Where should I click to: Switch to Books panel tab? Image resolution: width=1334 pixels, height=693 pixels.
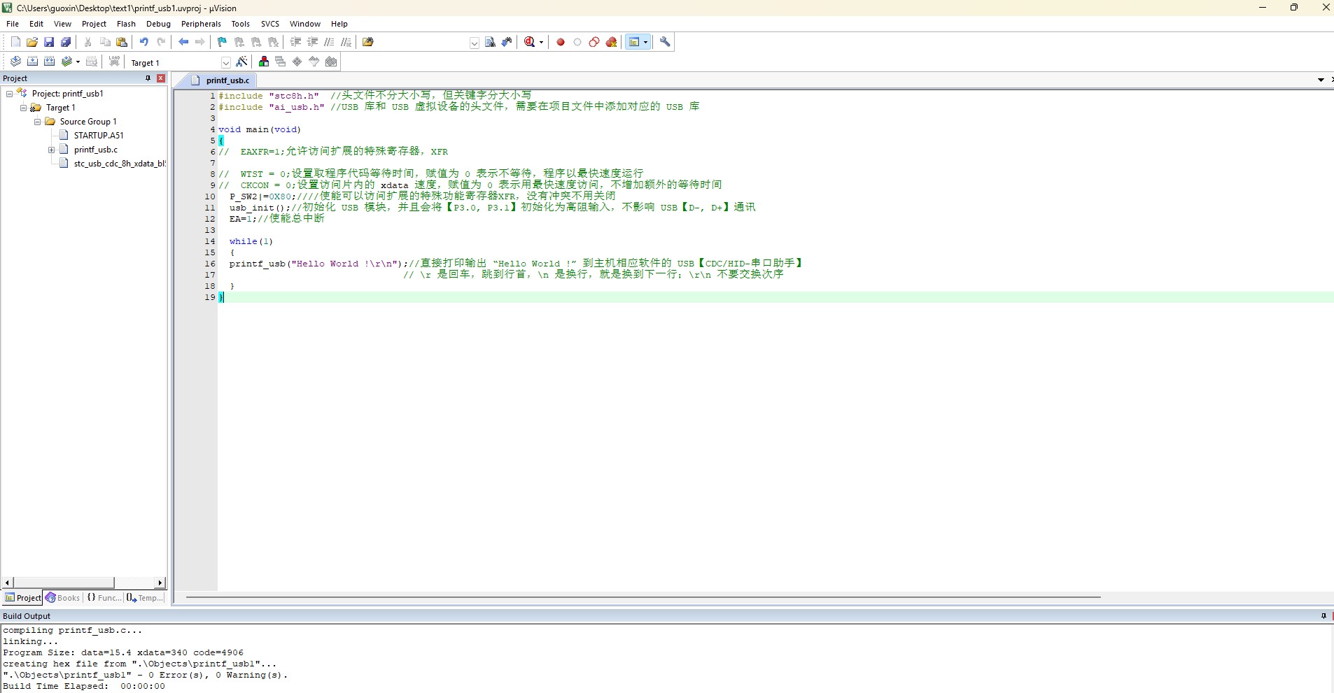[63, 598]
